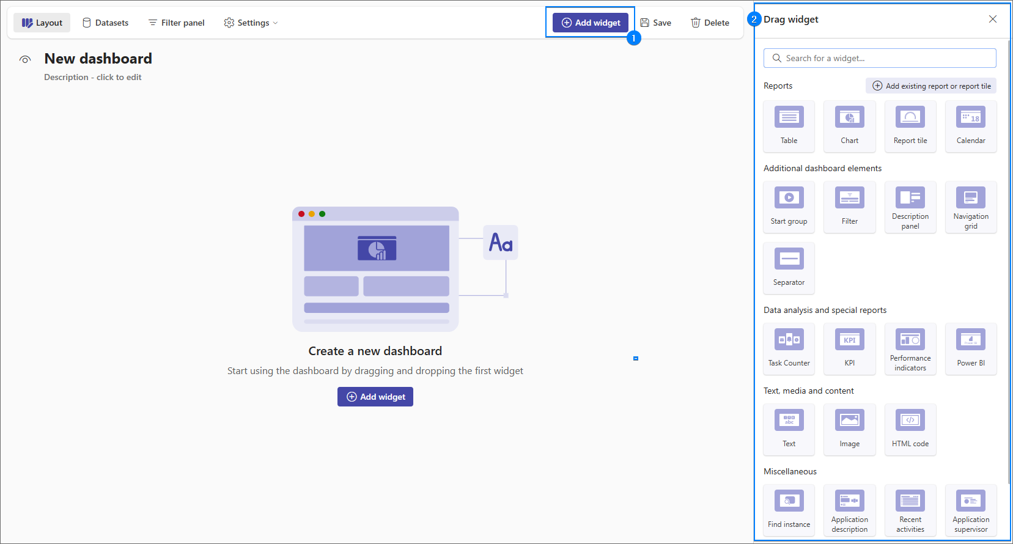Pick the Calendar widget

pyautogui.click(x=971, y=126)
